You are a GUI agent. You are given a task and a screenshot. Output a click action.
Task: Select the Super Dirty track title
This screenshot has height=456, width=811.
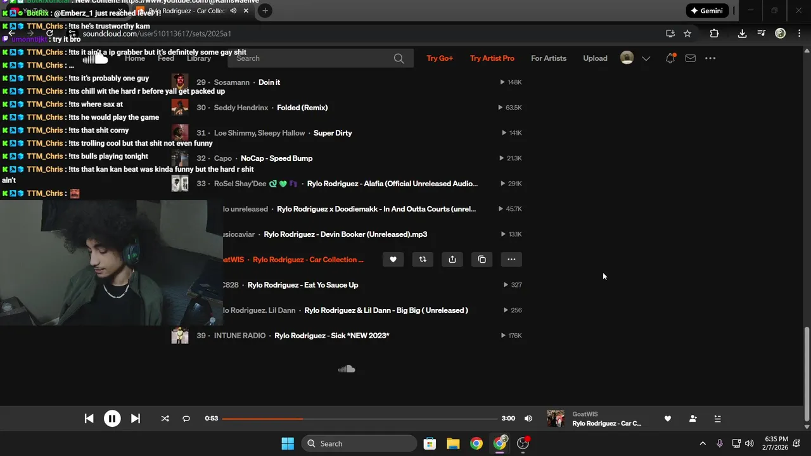click(x=333, y=133)
